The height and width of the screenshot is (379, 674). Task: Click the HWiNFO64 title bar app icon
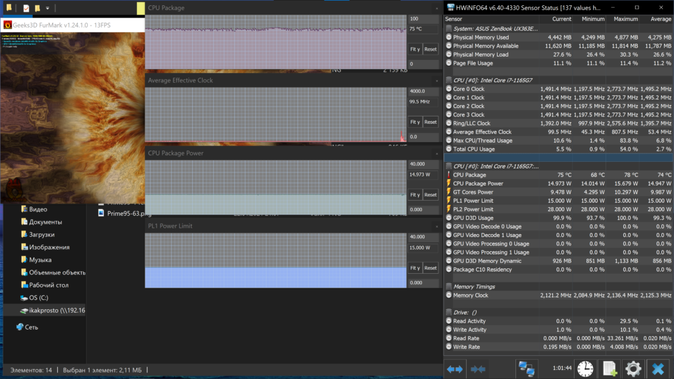pos(450,7)
